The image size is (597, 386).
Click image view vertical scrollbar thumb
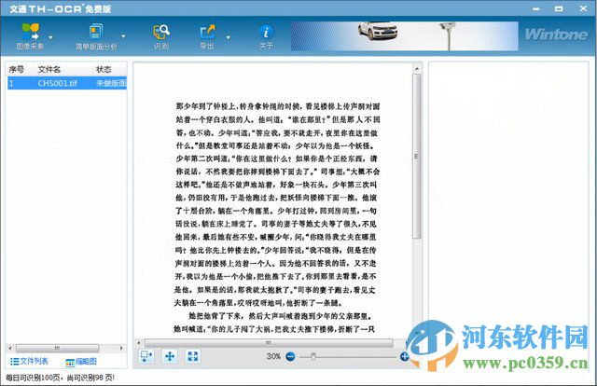point(417,156)
